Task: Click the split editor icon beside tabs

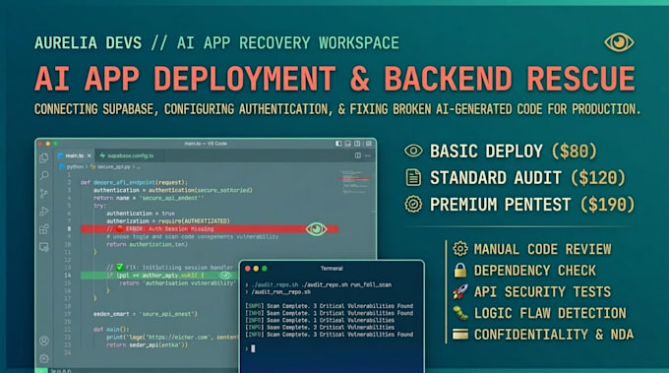Action: pos(357,155)
